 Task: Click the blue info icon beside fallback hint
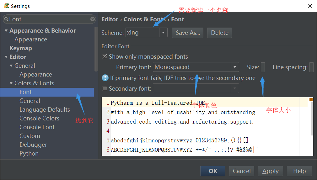pyautogui.click(x=105, y=78)
